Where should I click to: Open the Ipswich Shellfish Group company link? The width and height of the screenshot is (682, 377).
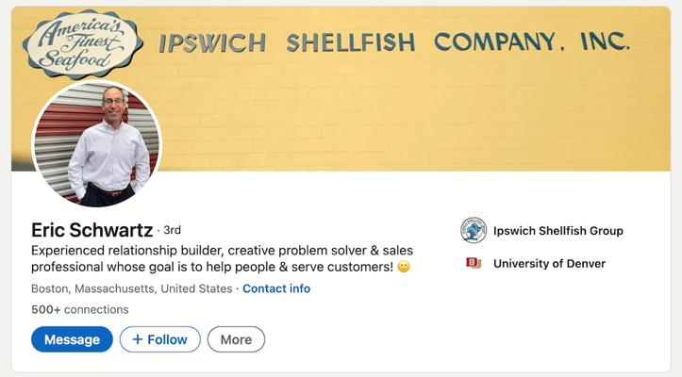click(557, 231)
